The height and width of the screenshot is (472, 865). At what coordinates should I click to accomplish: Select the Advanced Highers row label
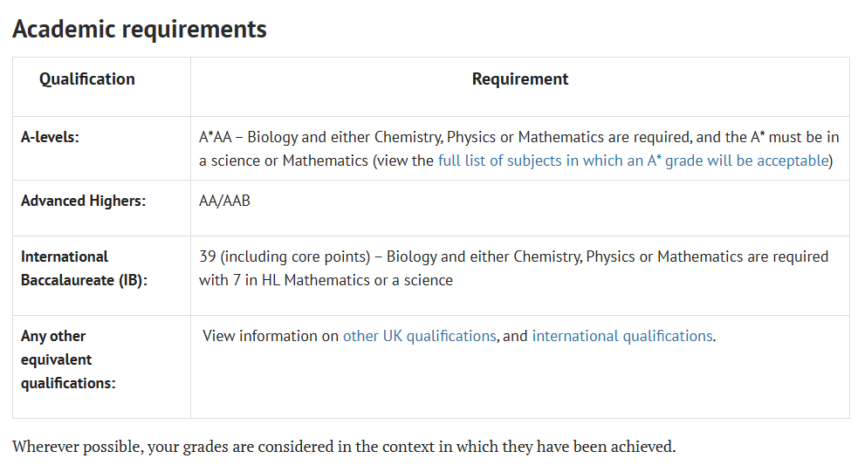pos(83,201)
